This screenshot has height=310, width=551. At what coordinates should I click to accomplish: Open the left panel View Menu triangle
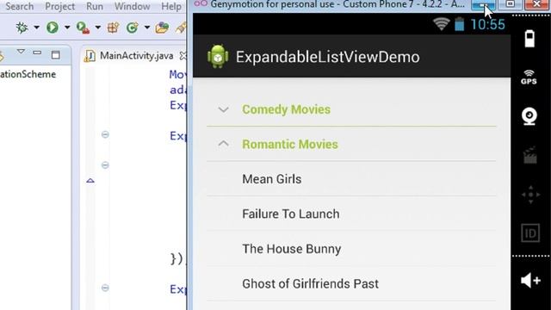(x=21, y=52)
